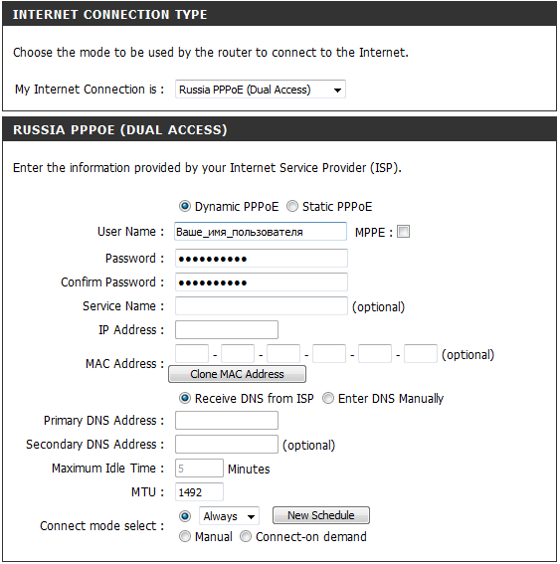This screenshot has width=560, height=564.
Task: Select the Connect-on demand radio button
Action: [246, 537]
